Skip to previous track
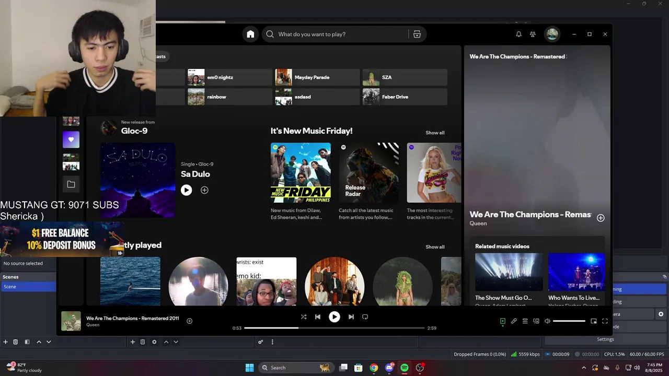The width and height of the screenshot is (669, 376). pos(318,316)
